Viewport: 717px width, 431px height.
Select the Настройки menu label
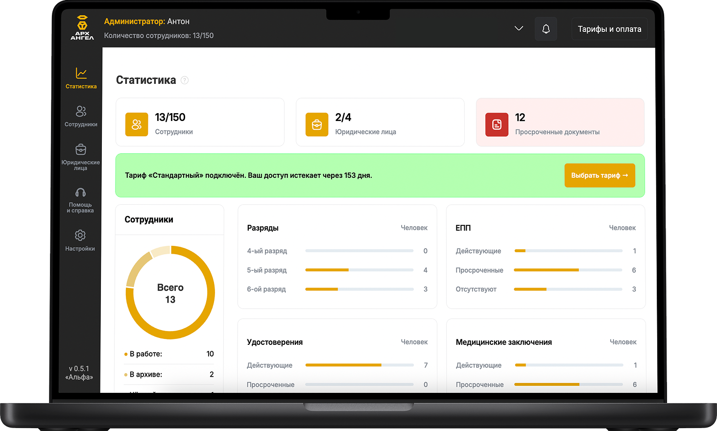click(x=80, y=249)
